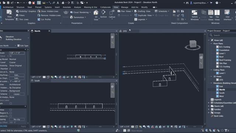Click the Callout tool
This screenshot has height=133, width=236.
pos(112,14)
